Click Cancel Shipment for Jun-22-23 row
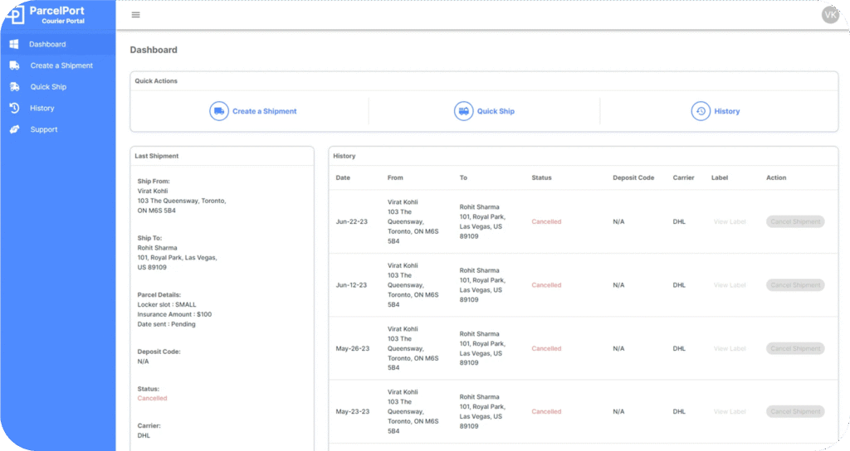The width and height of the screenshot is (850, 451). click(x=795, y=221)
